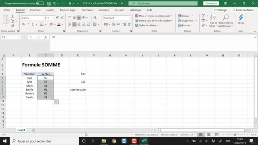
Task: Switch to the Affichage tab
Action: pyautogui.click(x=135, y=10)
